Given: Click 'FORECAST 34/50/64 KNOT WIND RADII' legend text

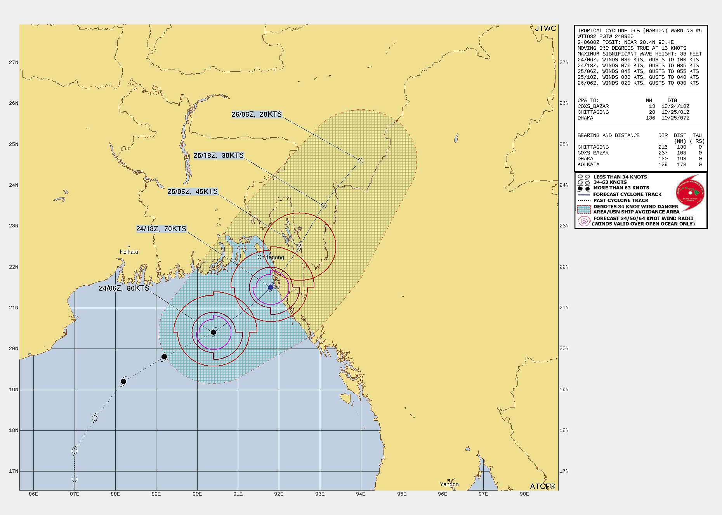Looking at the screenshot, I should click(x=644, y=218).
